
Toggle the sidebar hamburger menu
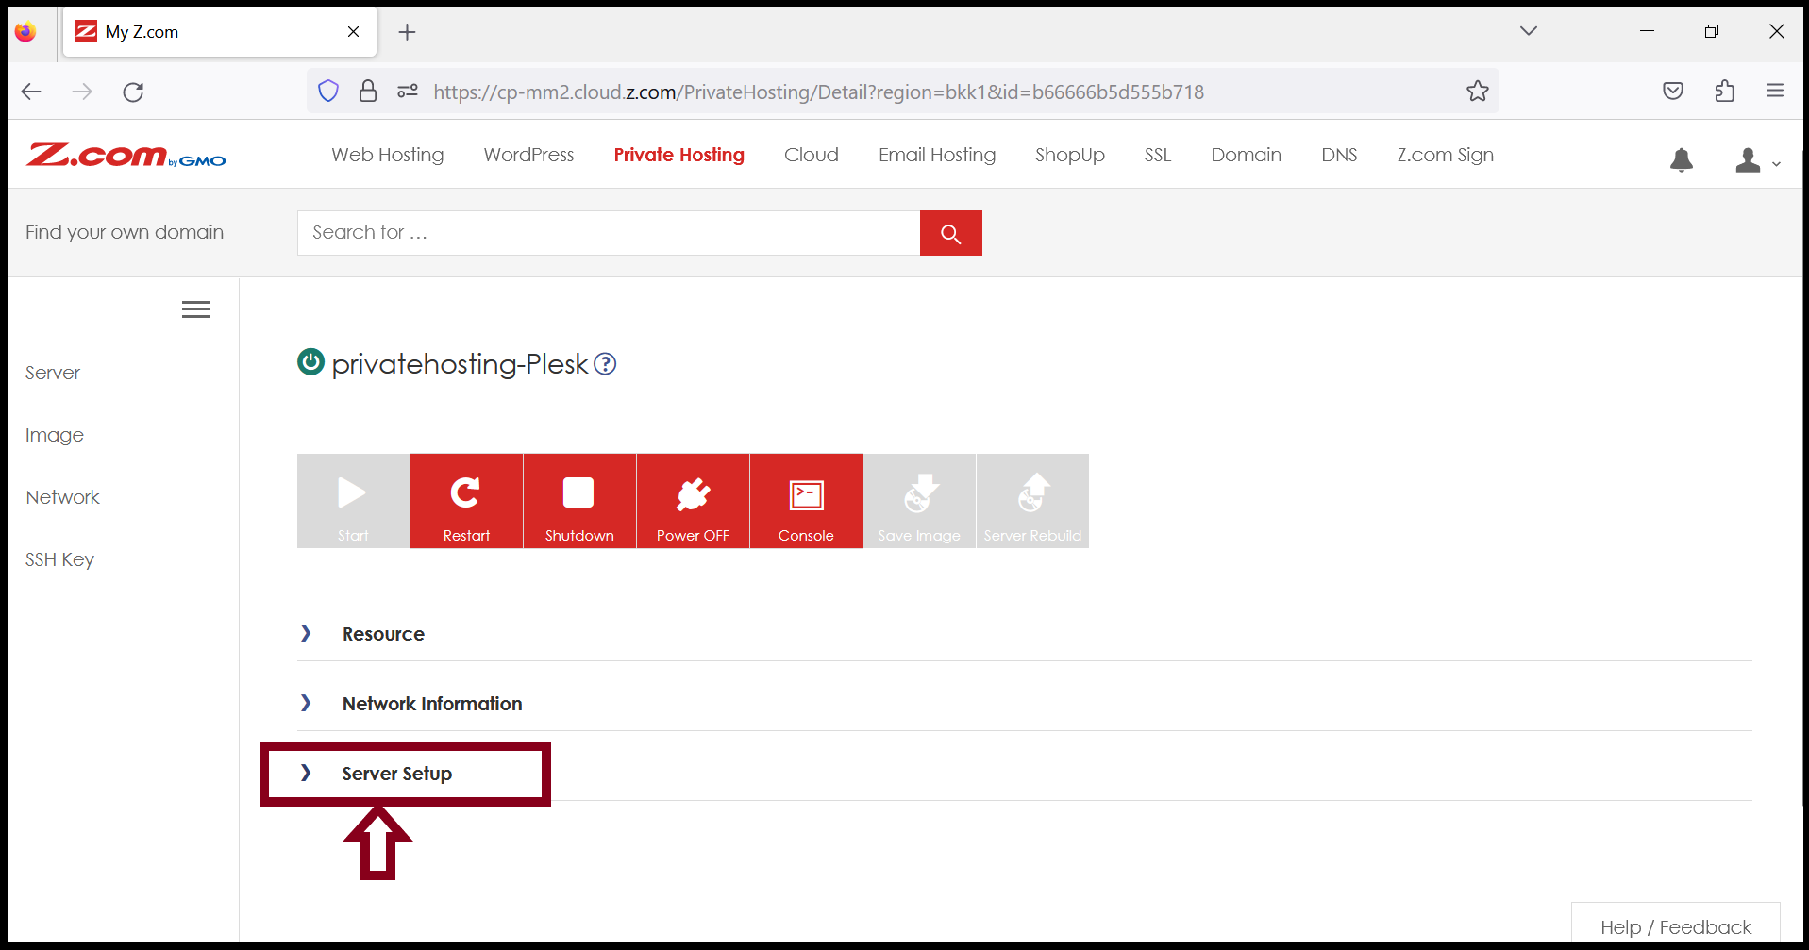[196, 308]
